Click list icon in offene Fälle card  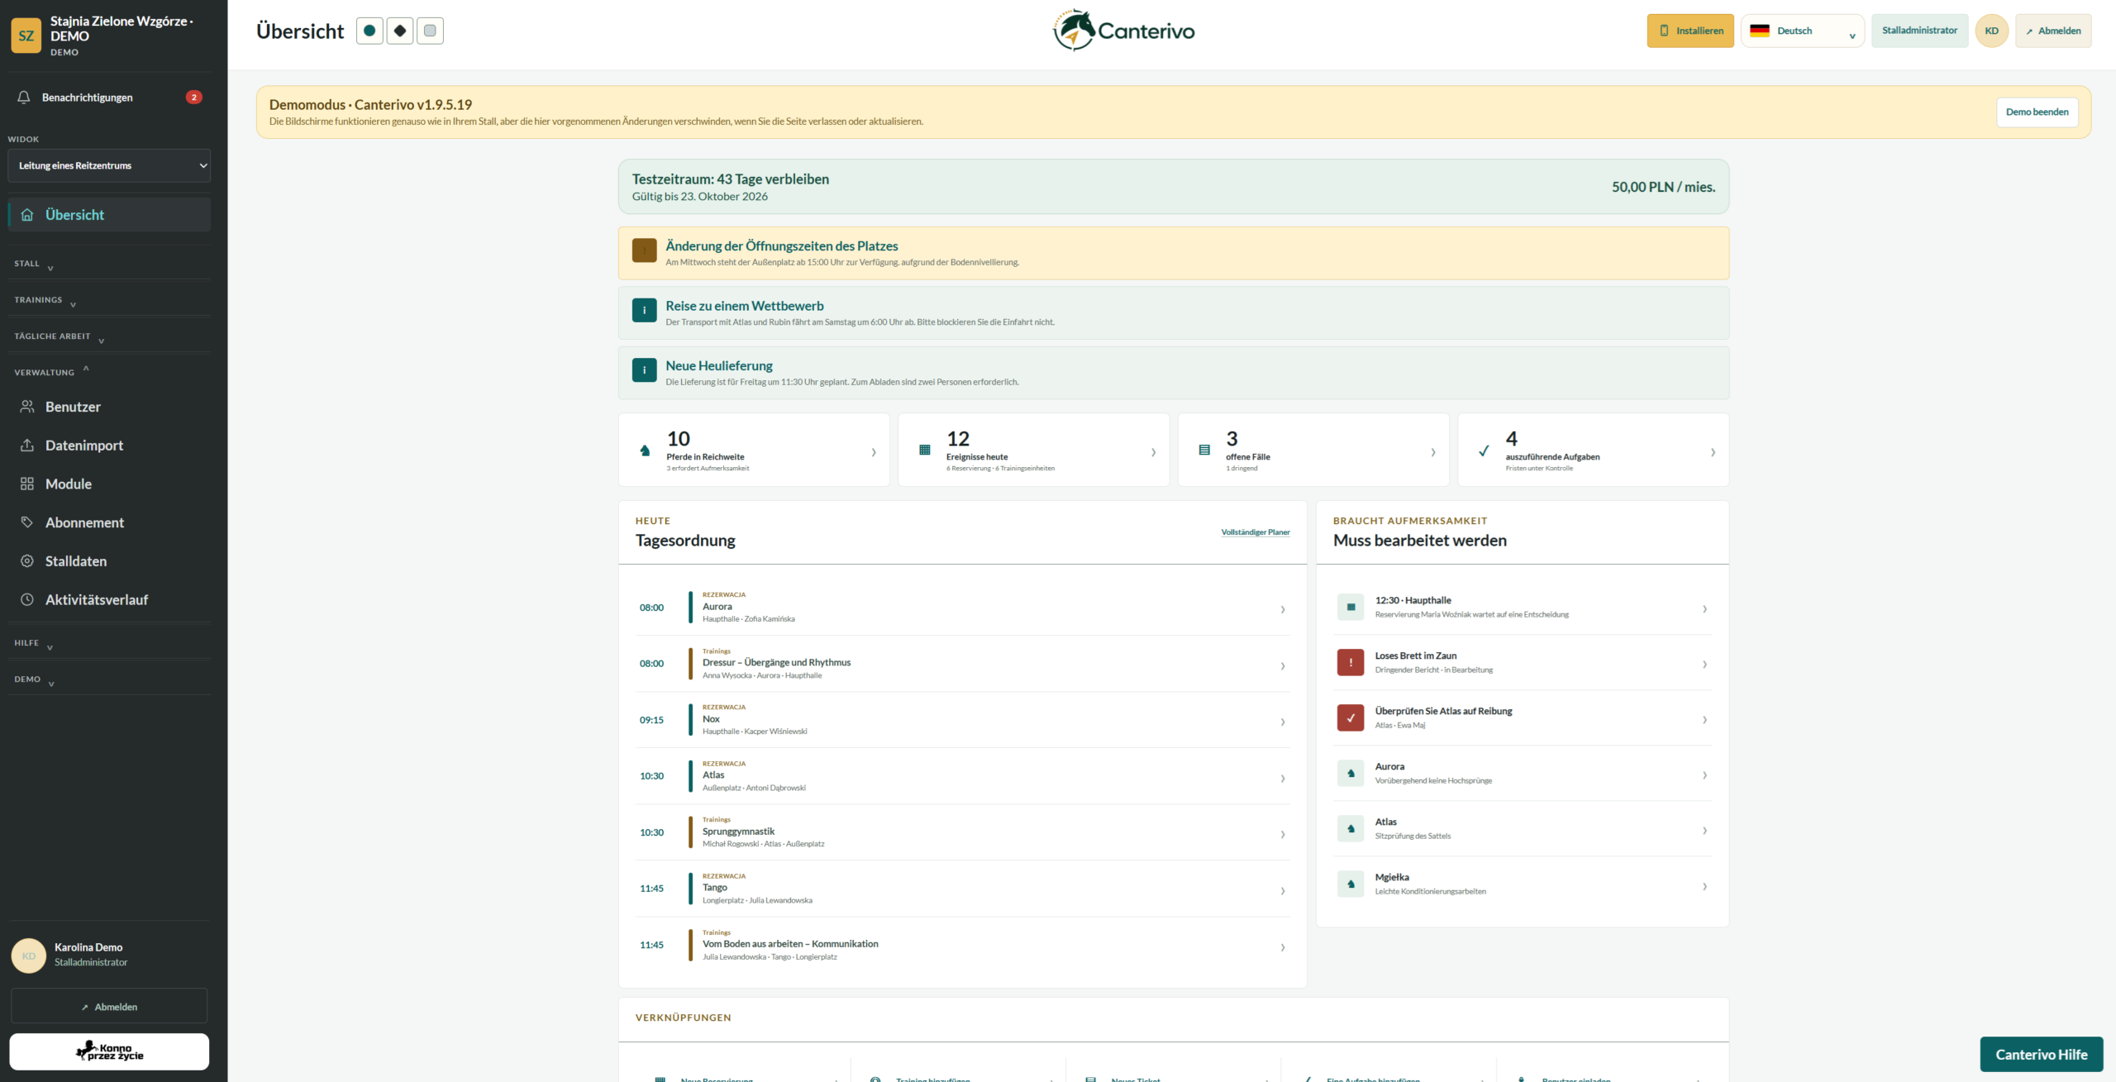click(x=1204, y=450)
